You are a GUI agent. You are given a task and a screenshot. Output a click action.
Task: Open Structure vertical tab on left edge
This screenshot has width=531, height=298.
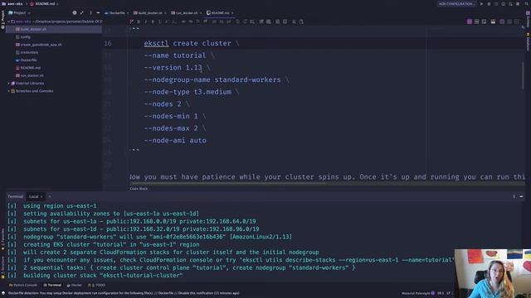[2, 267]
